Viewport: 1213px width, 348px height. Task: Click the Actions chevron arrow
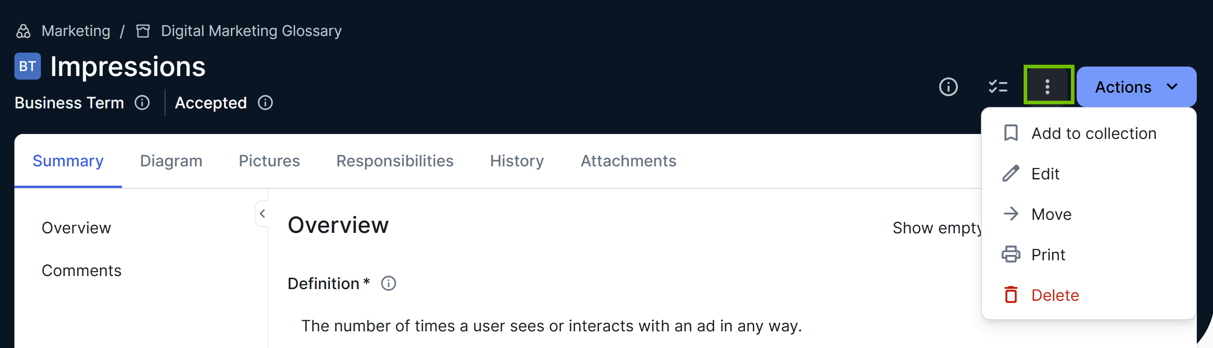[1172, 87]
